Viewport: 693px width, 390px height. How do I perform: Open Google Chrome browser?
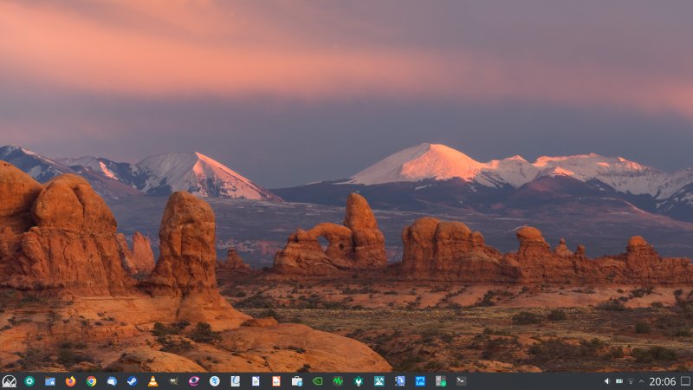(91, 381)
